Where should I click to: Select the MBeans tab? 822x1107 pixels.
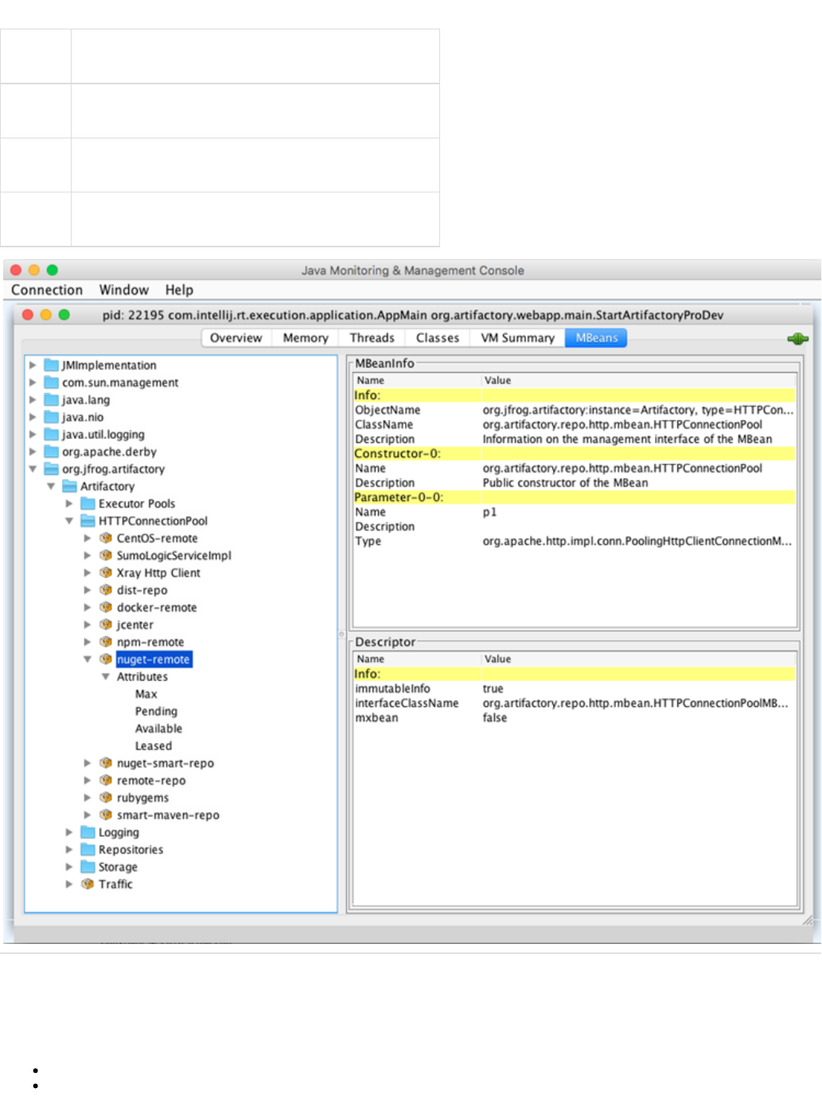click(597, 338)
